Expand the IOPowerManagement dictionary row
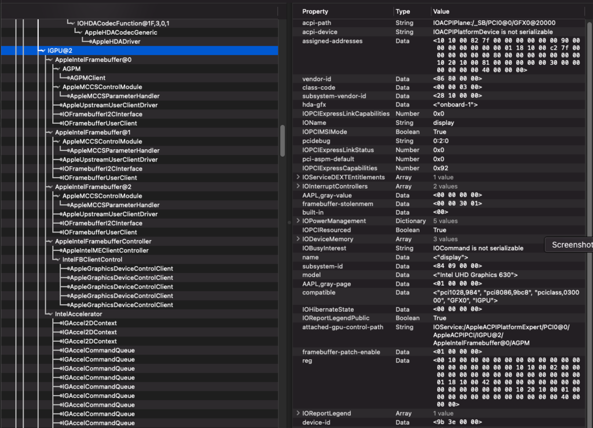The width and height of the screenshot is (593, 428). click(x=298, y=221)
